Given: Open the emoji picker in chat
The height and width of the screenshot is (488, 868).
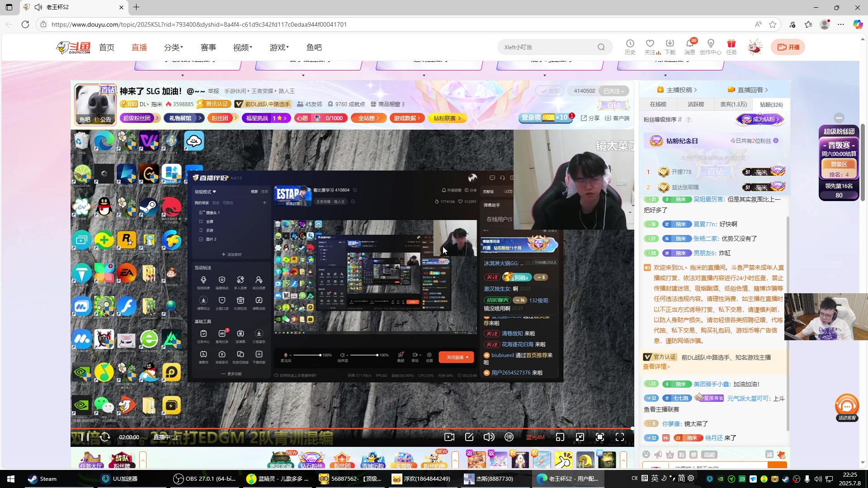Looking at the screenshot, I should [646, 454].
